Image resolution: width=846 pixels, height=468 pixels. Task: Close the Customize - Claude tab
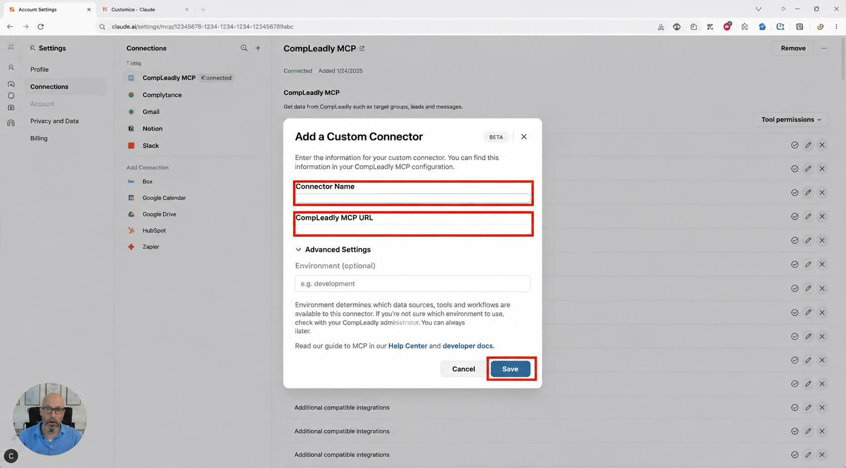(187, 10)
